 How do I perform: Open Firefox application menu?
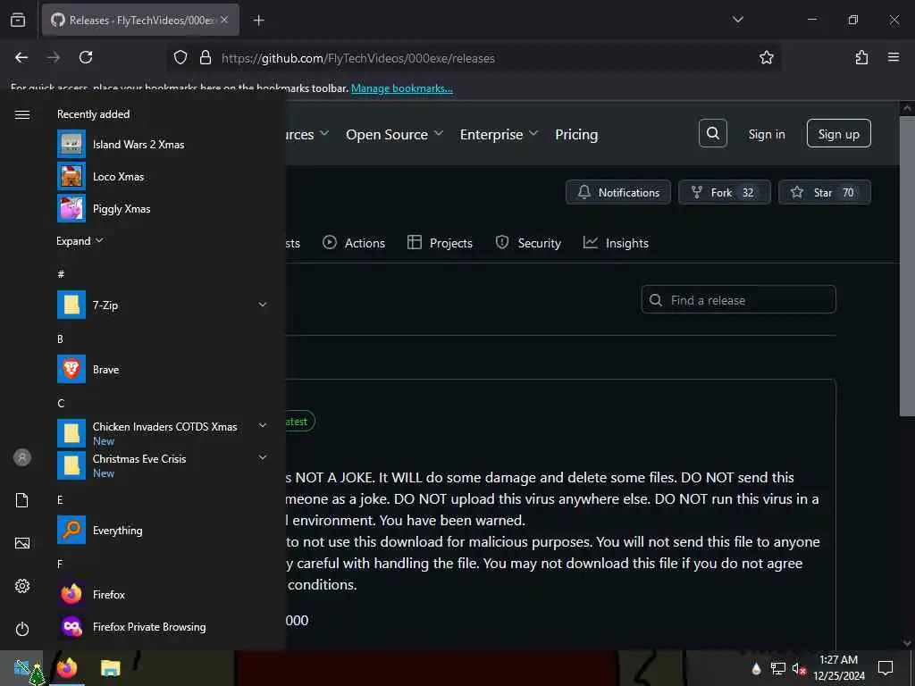[894, 57]
